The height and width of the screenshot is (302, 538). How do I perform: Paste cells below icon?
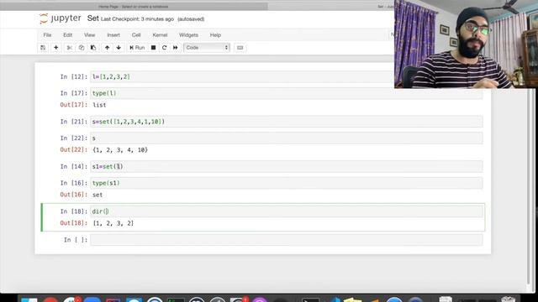93,48
